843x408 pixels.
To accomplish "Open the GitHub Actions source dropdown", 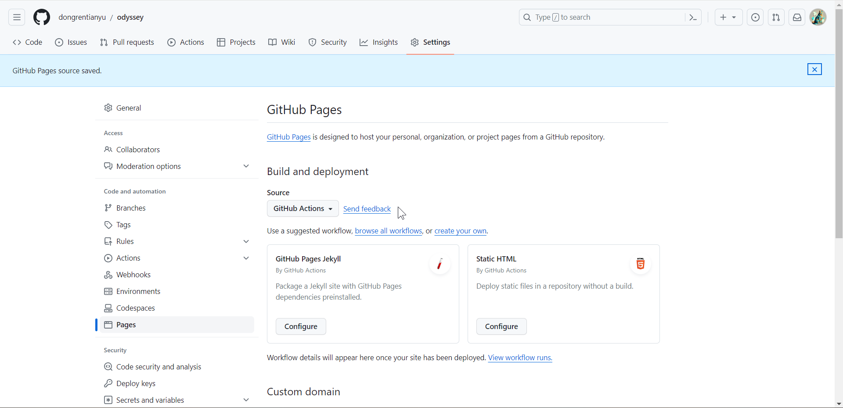I will (x=303, y=208).
